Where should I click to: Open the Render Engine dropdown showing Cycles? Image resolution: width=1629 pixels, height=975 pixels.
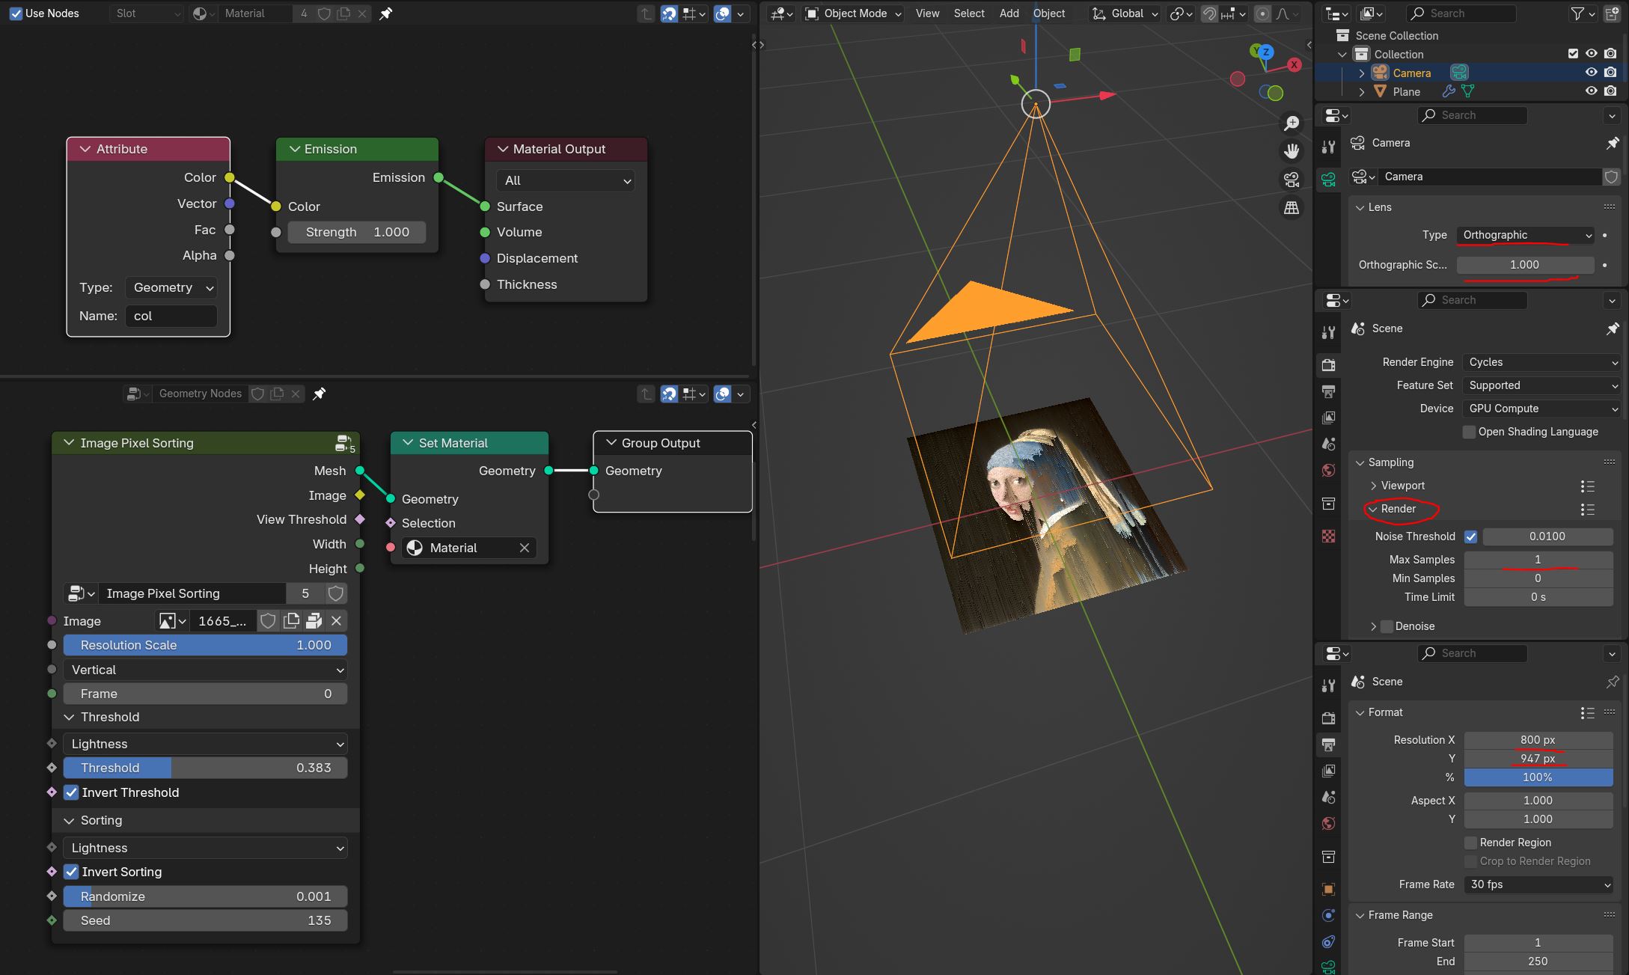(1541, 362)
